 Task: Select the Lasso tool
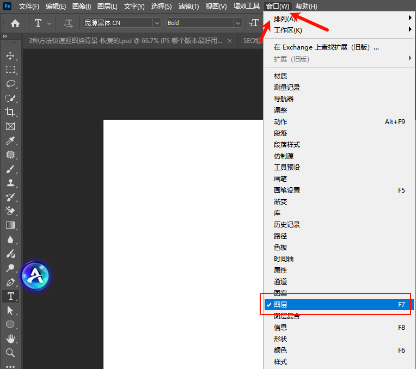(x=10, y=84)
